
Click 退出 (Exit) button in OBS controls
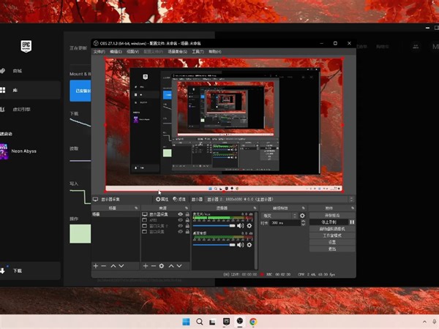coord(332,249)
